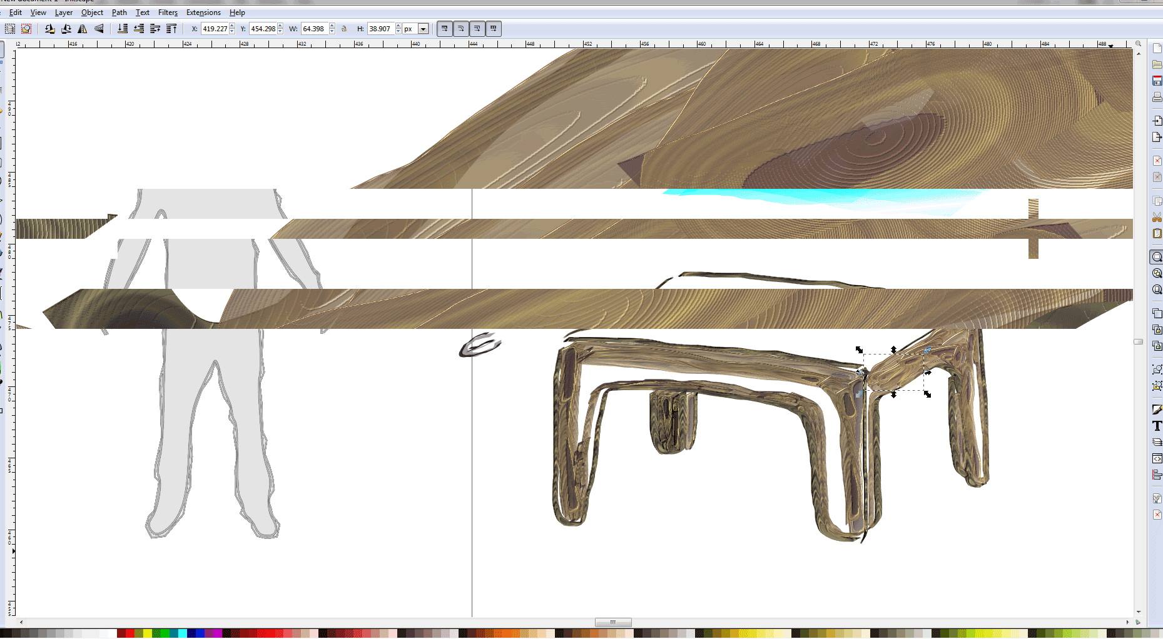Flip selected object horizontally
This screenshot has height=639, width=1163.
coord(83,29)
